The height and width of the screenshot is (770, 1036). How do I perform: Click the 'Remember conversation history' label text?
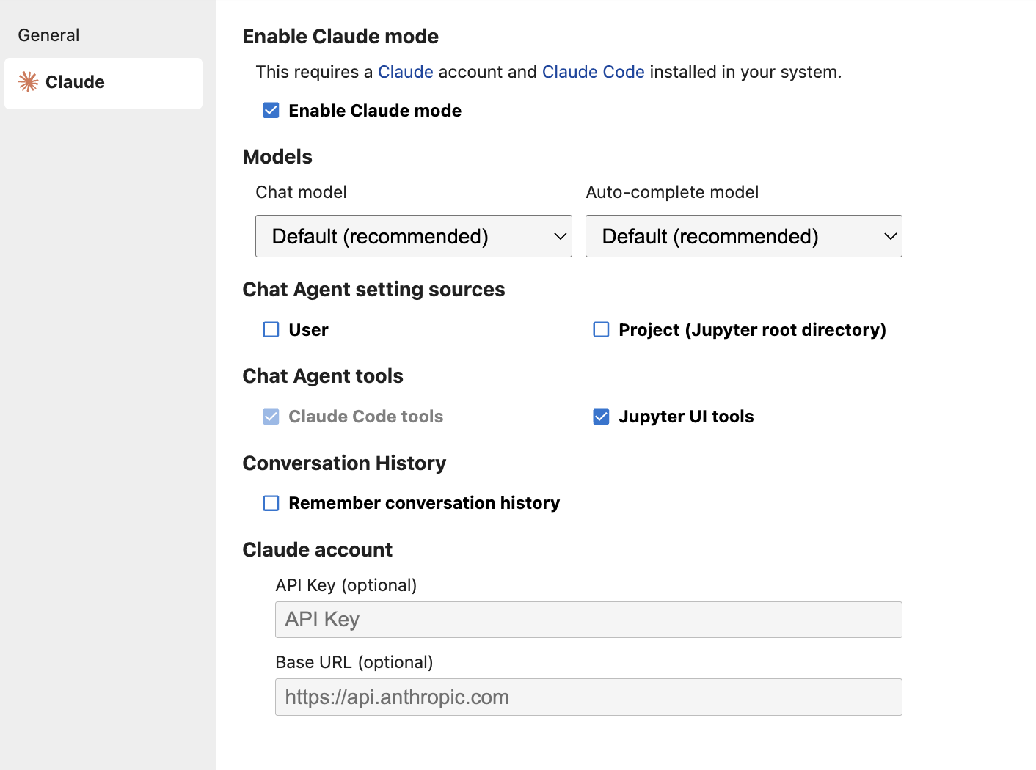pos(424,503)
